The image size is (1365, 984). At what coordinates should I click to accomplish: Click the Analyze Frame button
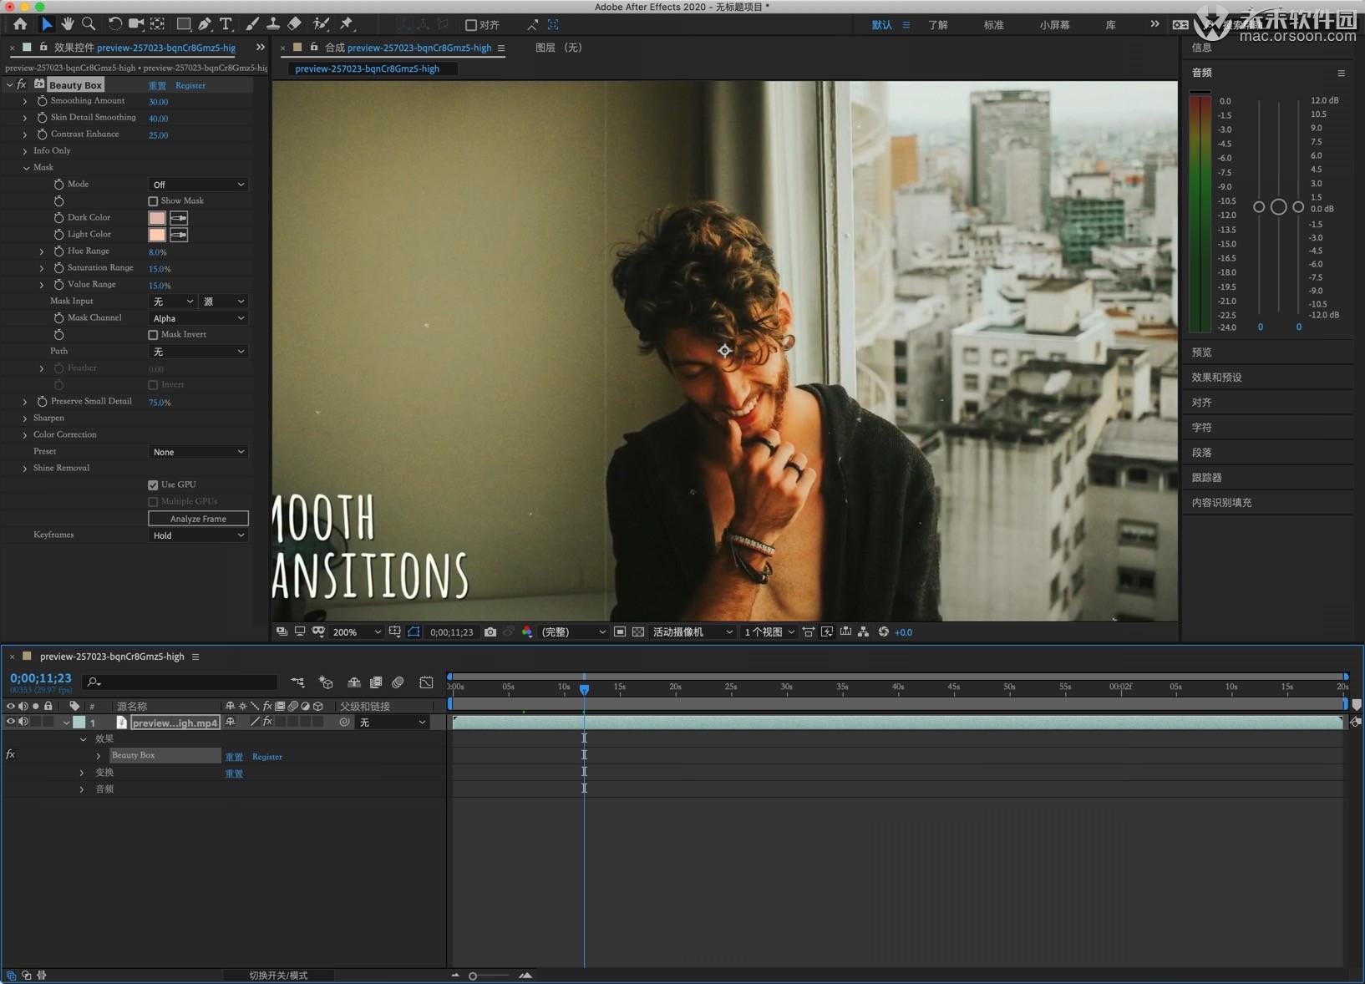(198, 519)
